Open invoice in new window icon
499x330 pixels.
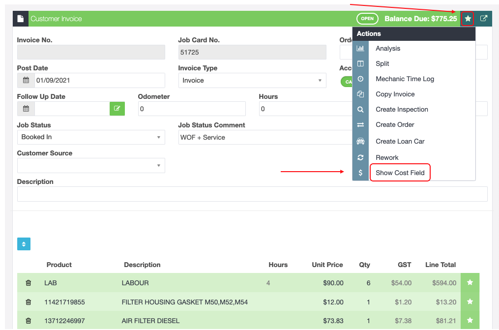coord(483,19)
